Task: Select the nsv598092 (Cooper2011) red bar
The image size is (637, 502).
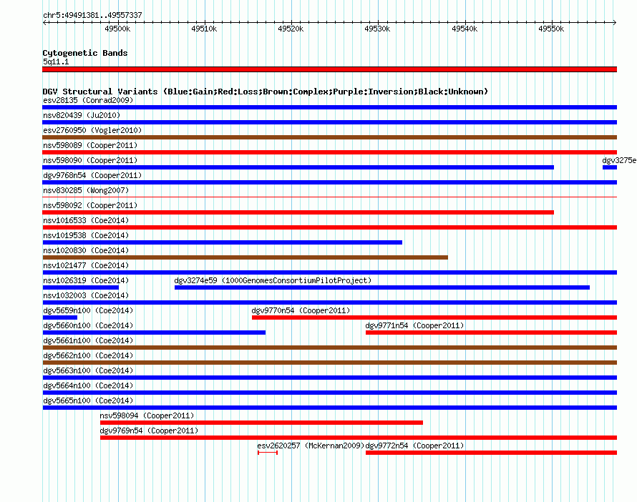Action: [x=298, y=212]
